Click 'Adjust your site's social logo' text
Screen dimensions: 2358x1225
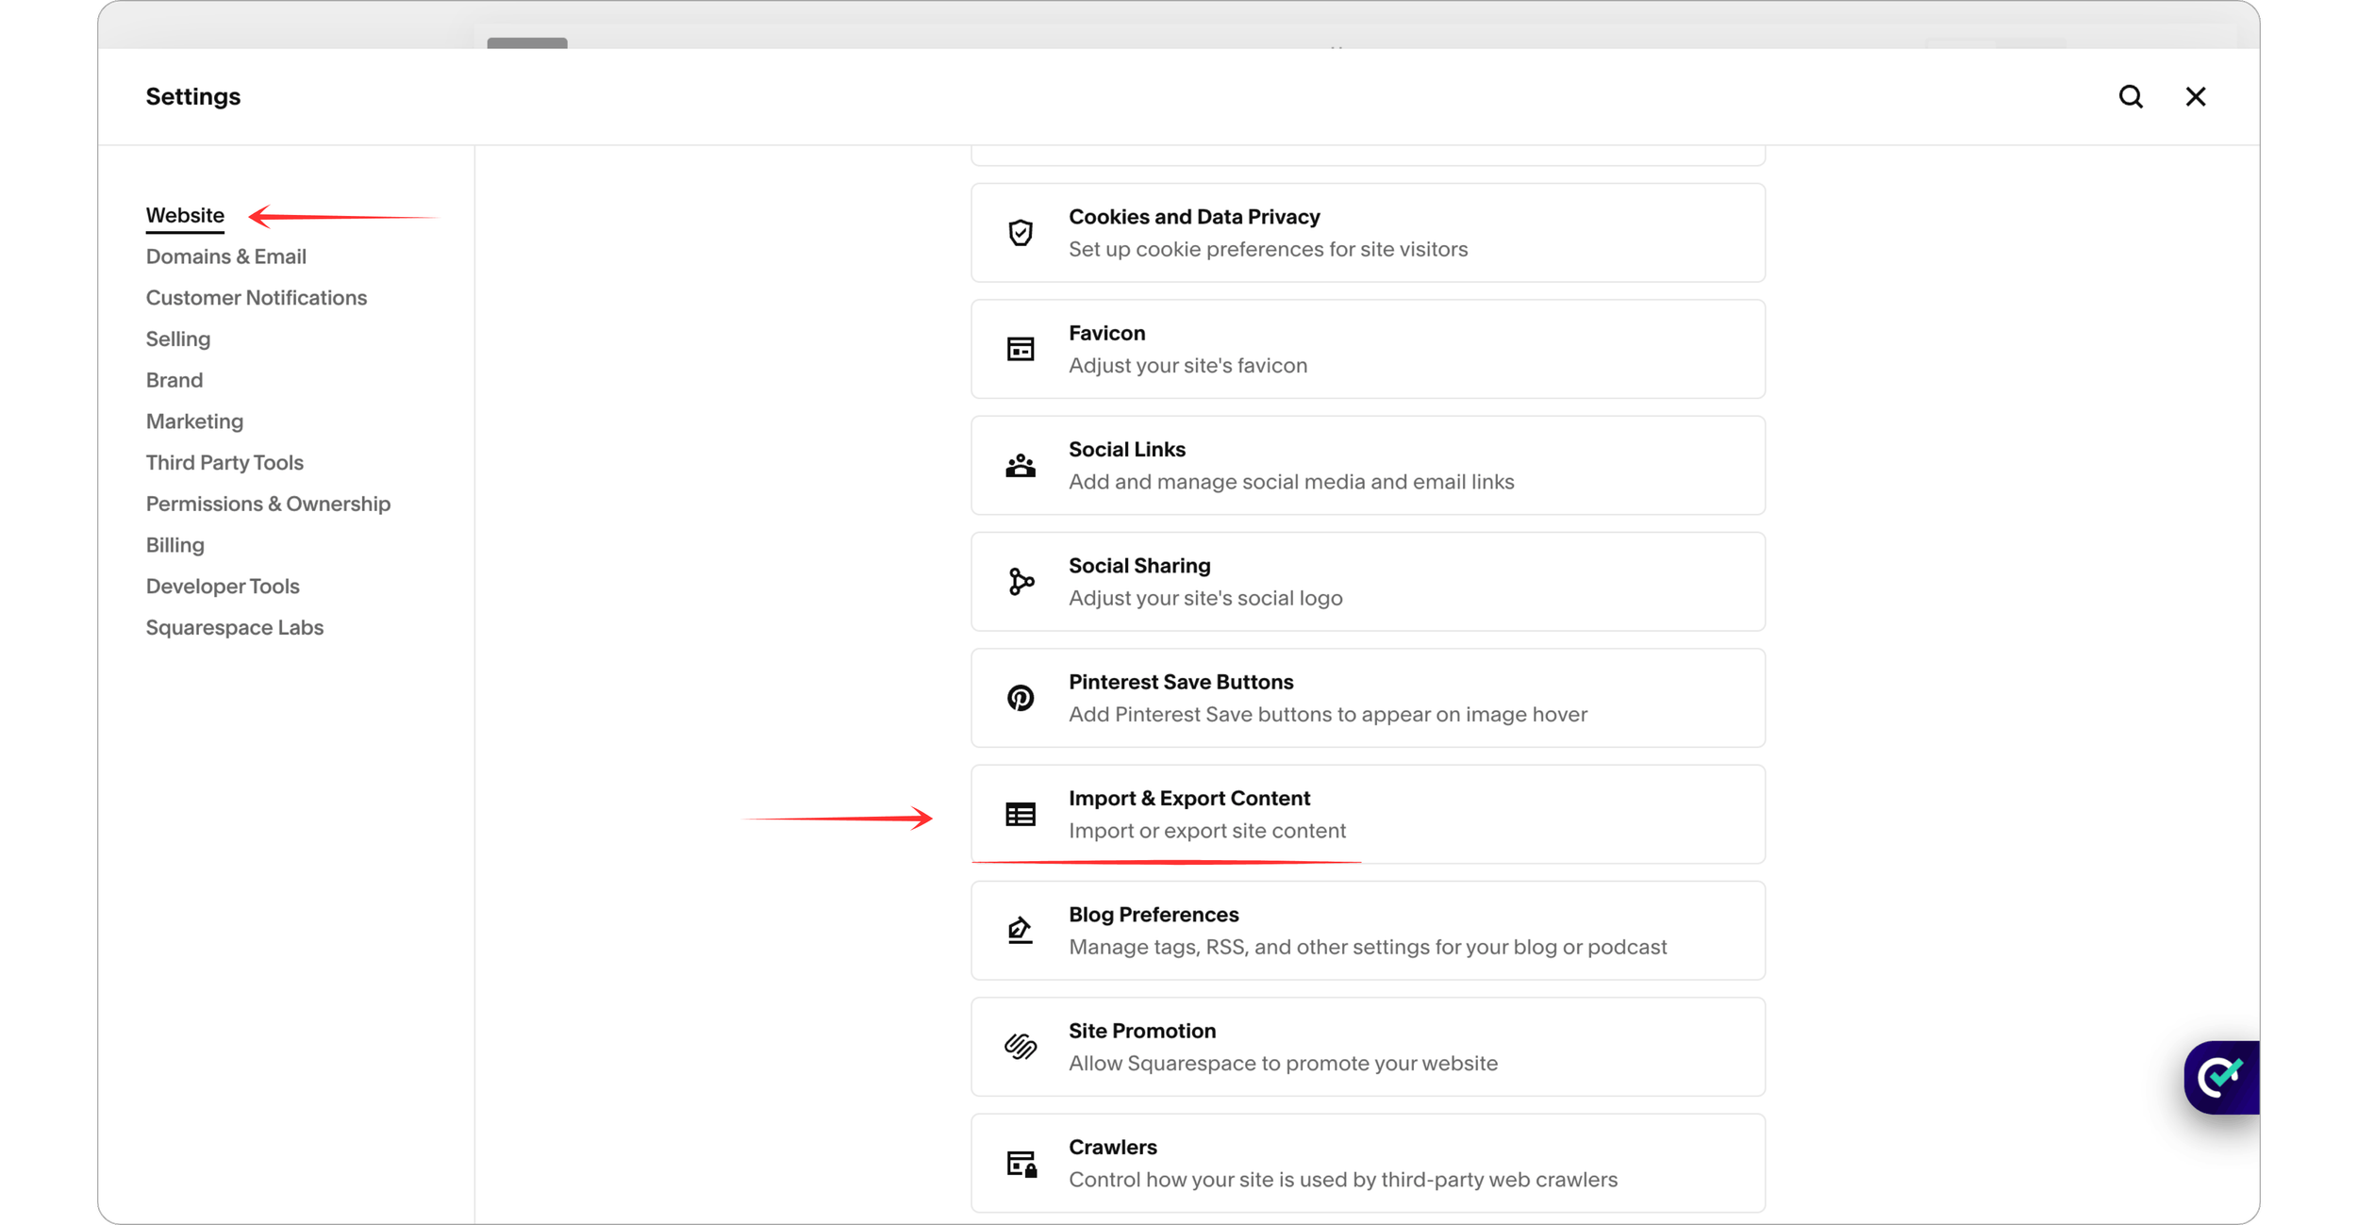point(1205,598)
